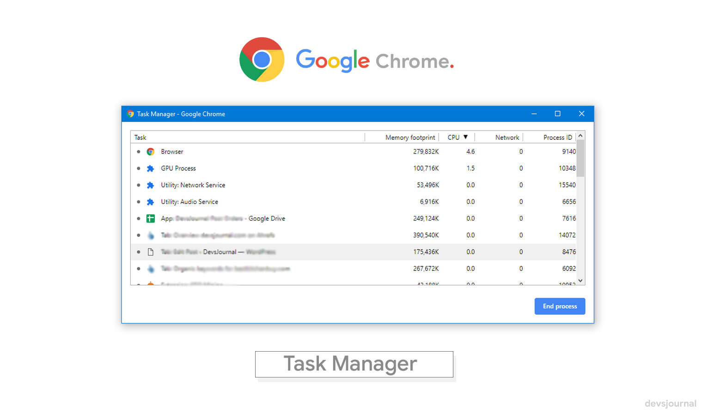This screenshot has width=702, height=413.
Task: Click the green Sheets icon for Google Drive app
Action: click(x=150, y=219)
